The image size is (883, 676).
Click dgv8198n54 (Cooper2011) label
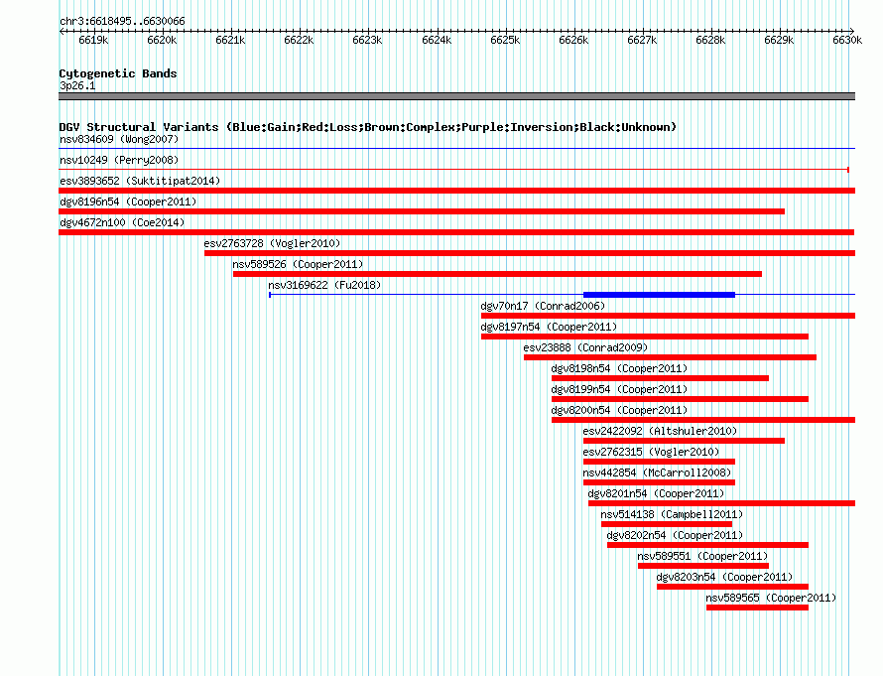(619, 368)
